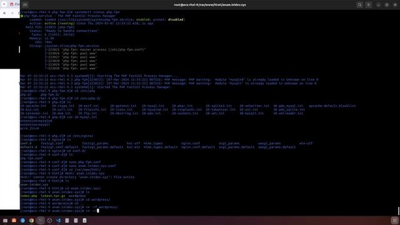Click the 'mkdir: cannot create directory' error line

[77, 177]
